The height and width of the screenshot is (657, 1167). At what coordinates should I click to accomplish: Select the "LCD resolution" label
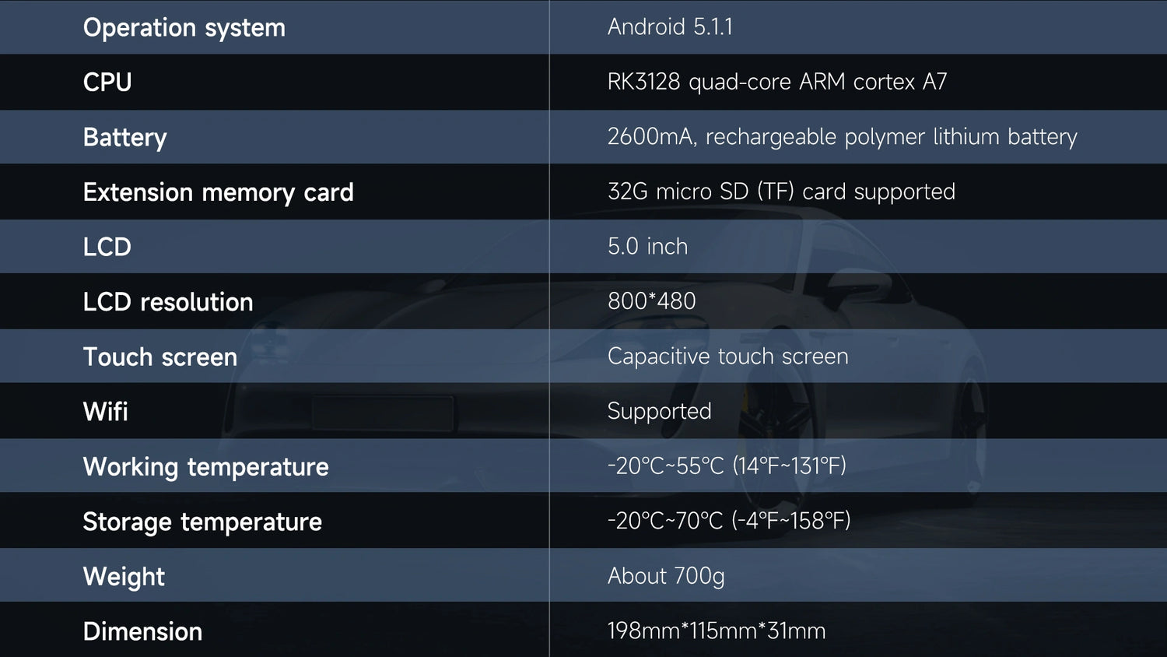pyautogui.click(x=168, y=302)
